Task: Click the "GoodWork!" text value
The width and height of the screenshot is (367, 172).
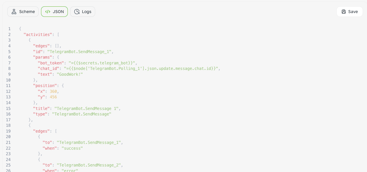Action: pyautogui.click(x=70, y=74)
